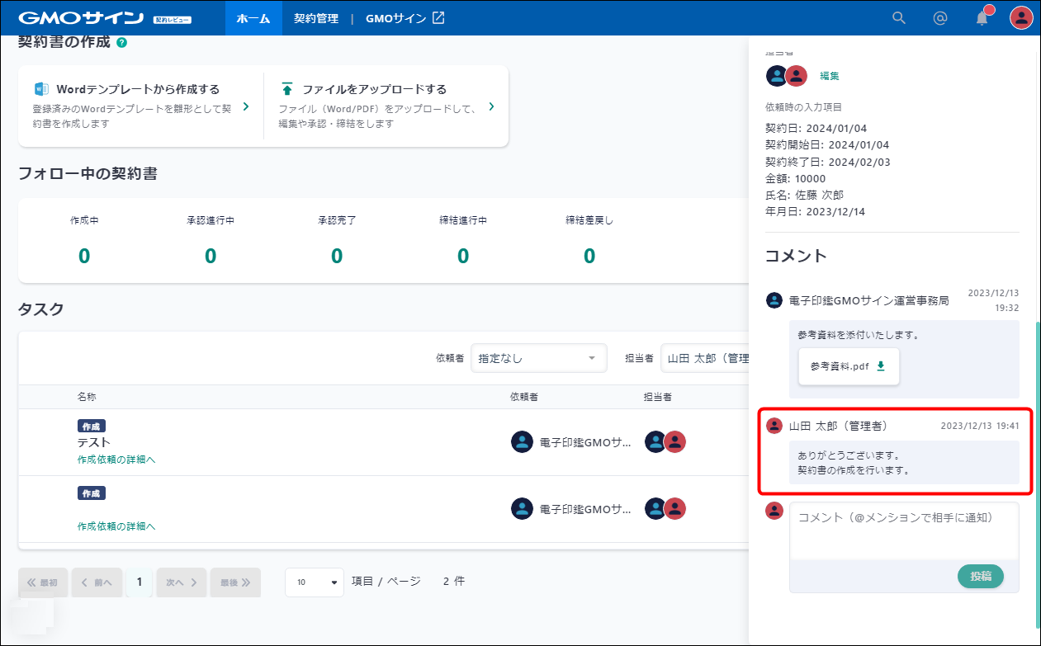This screenshot has height=646, width=1041.
Task: Open the 依頼者 filter dropdown
Action: [538, 358]
